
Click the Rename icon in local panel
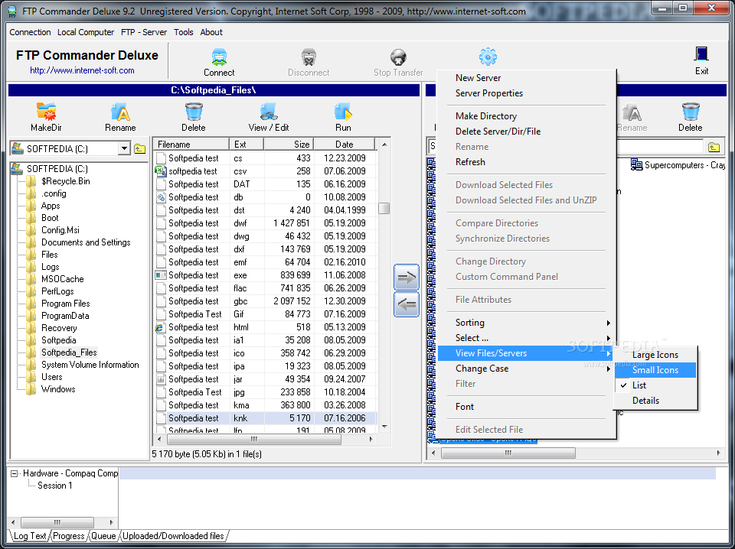pos(120,112)
